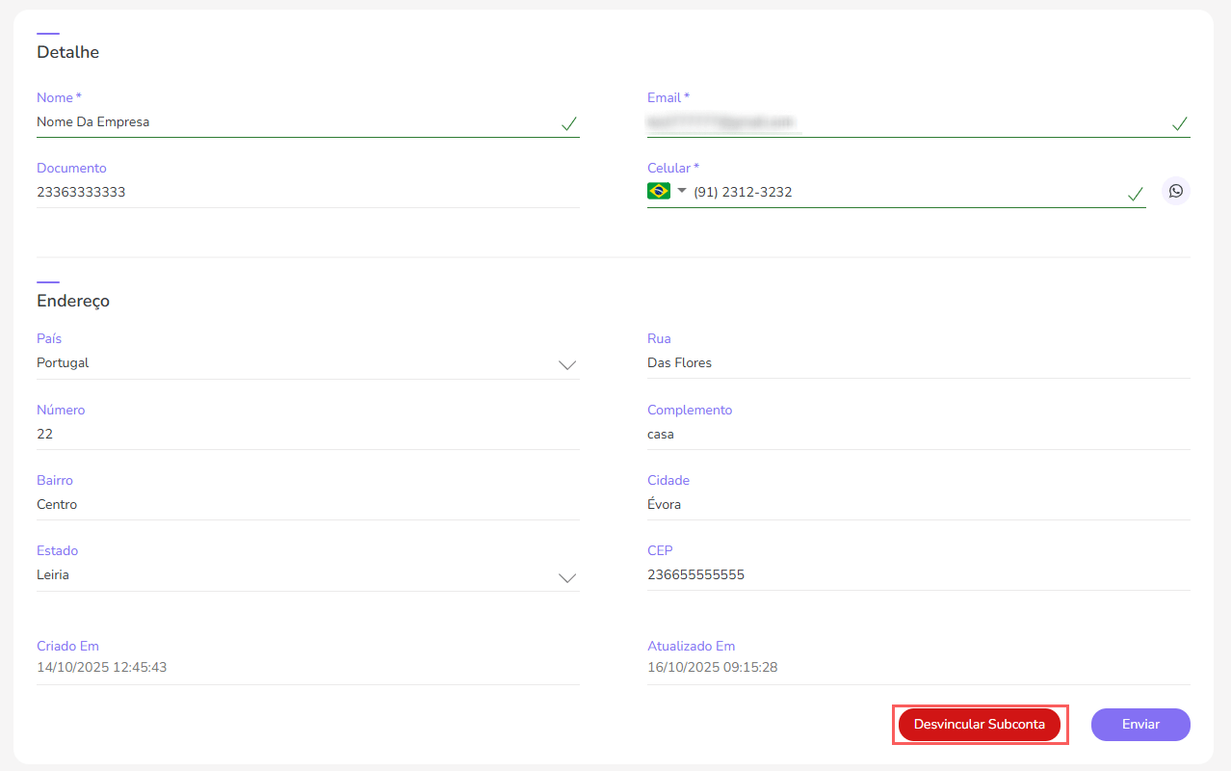Select the CEP input field
Image resolution: width=1231 pixels, height=771 pixels.
tap(917, 574)
